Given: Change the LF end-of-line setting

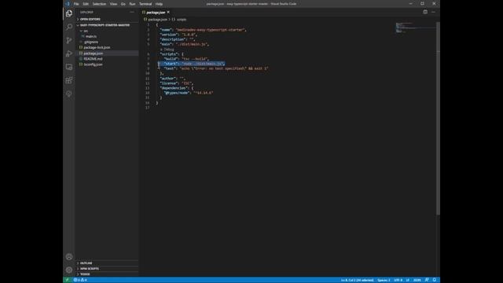Looking at the screenshot, I should click(408, 280).
